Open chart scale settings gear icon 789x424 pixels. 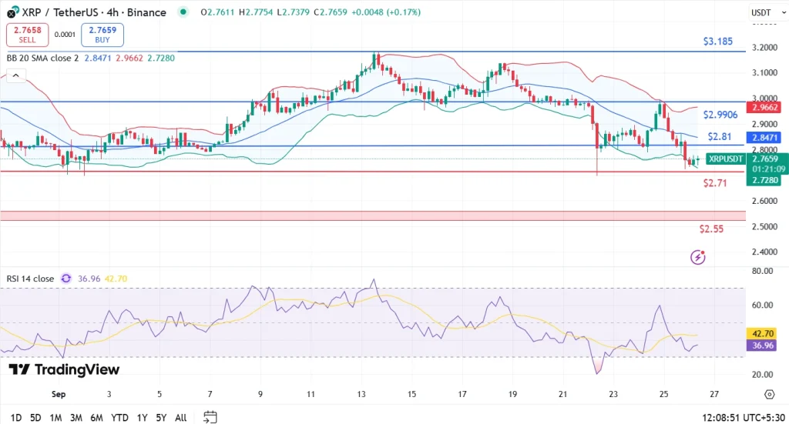[769, 395]
